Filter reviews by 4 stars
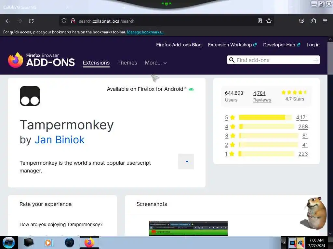Viewport: 333px width, 249px height. (230, 126)
